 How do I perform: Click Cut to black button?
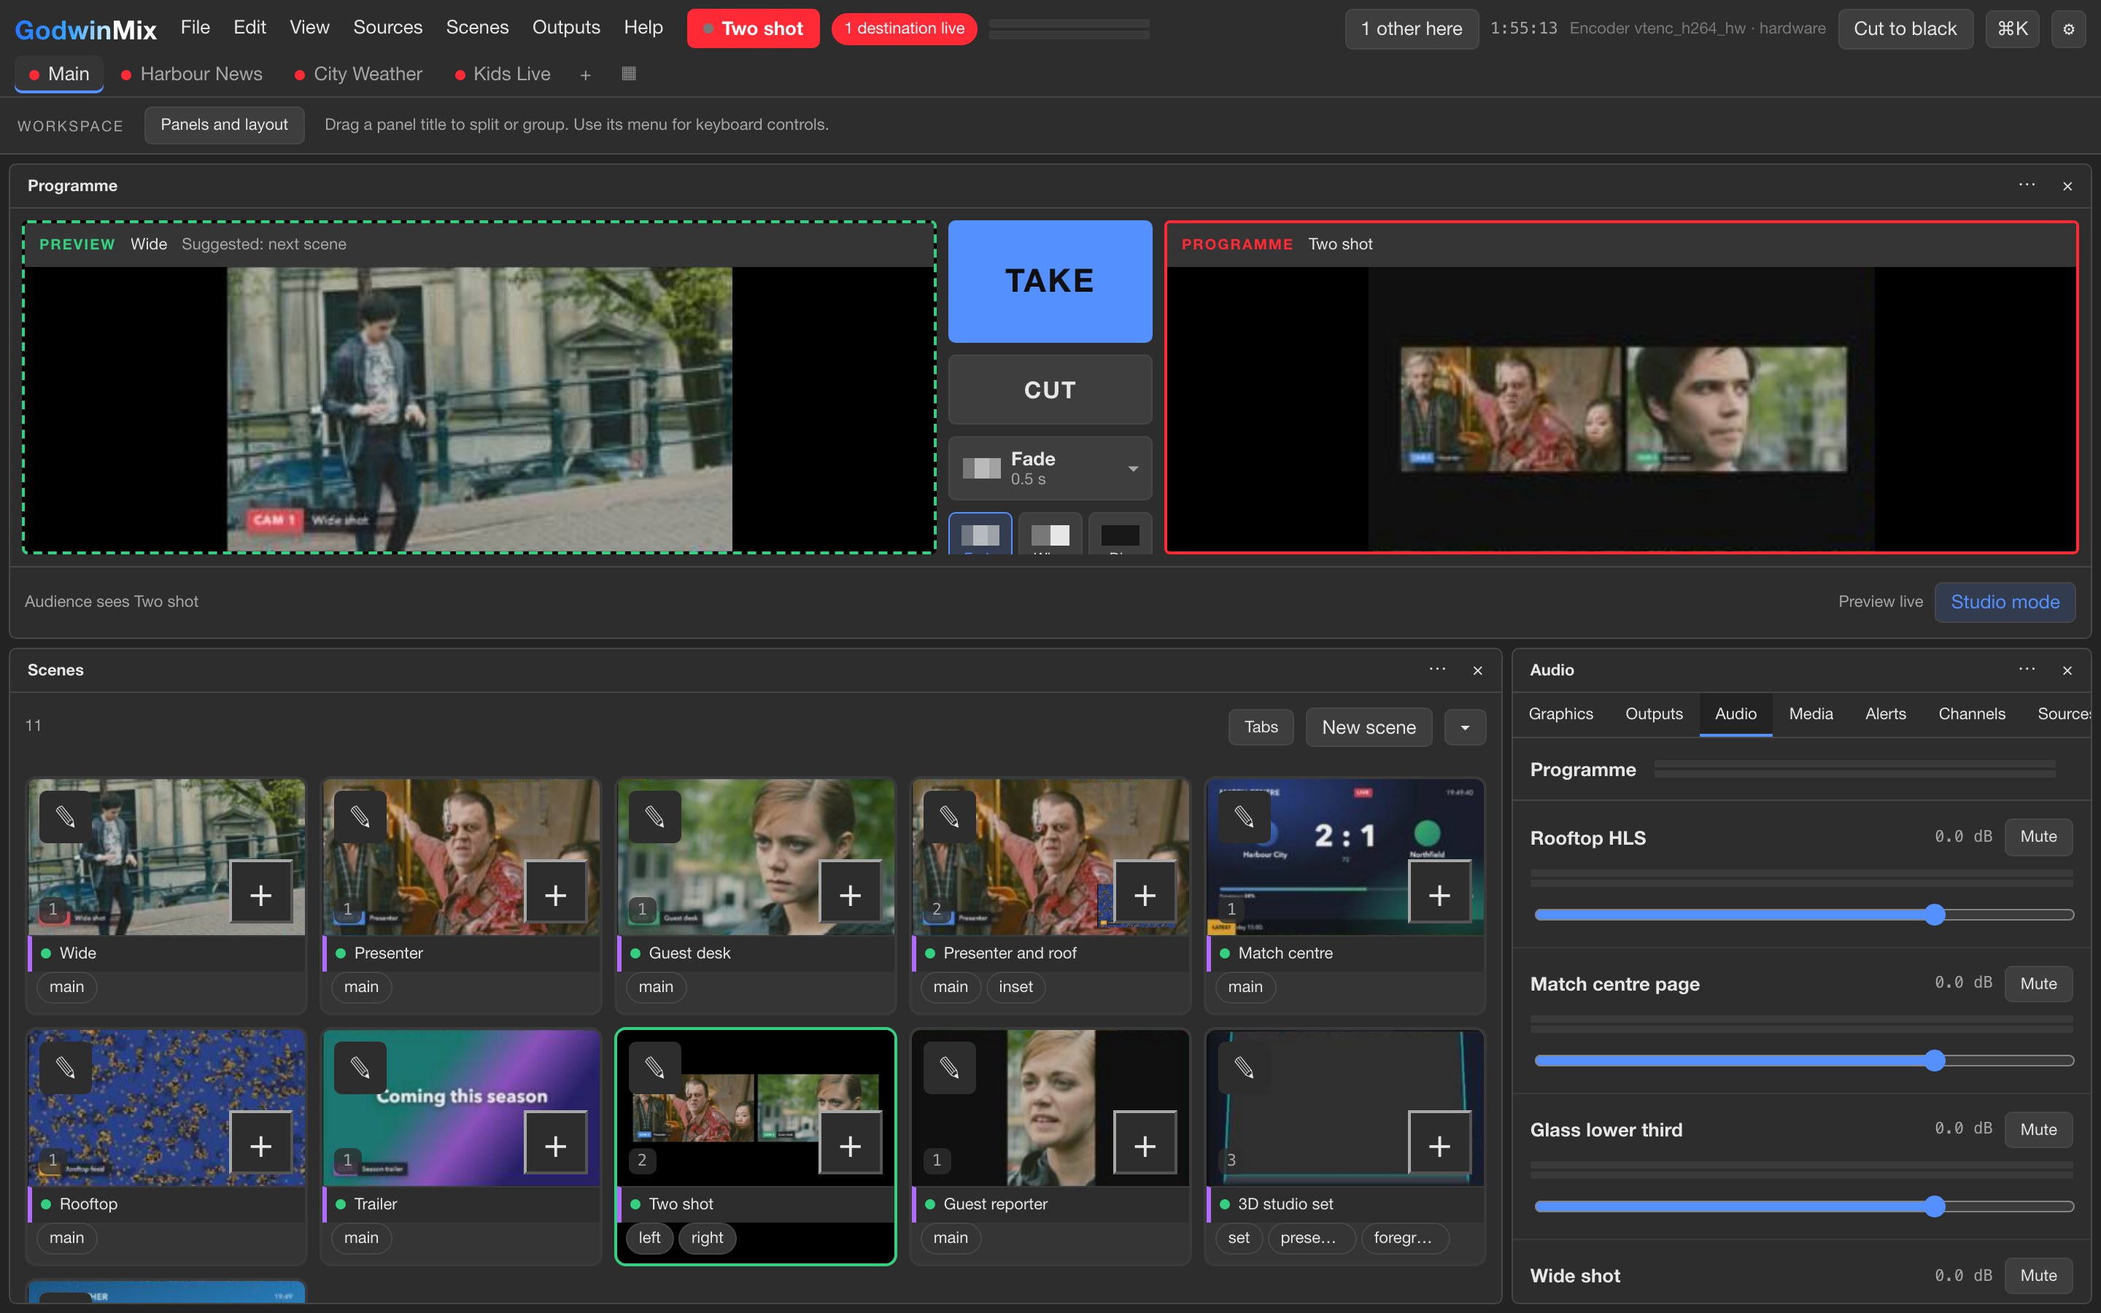point(1905,28)
